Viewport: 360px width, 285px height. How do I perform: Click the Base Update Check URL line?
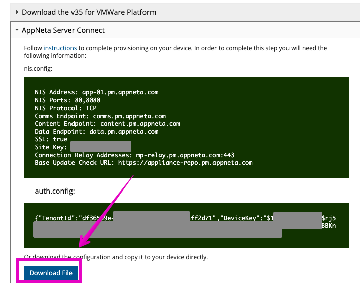coord(143,163)
